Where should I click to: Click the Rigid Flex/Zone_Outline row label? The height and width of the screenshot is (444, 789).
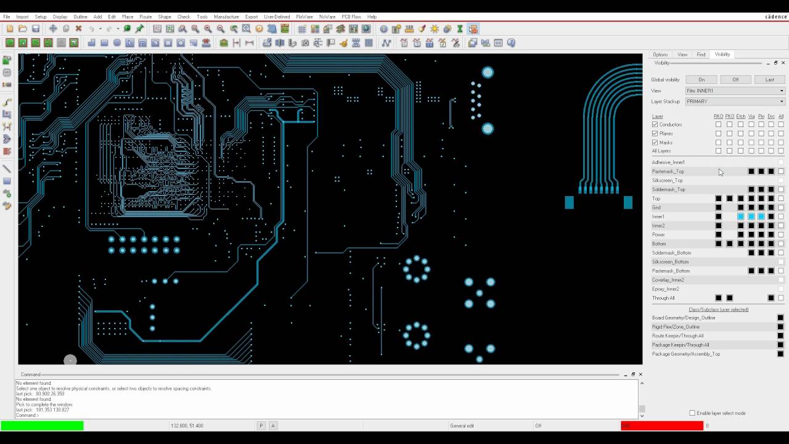coord(676,327)
